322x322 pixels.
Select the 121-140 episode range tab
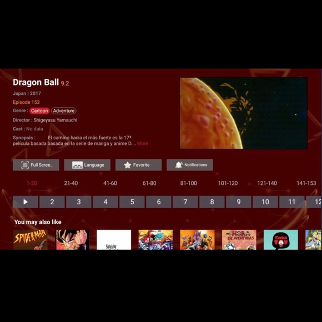tap(267, 183)
